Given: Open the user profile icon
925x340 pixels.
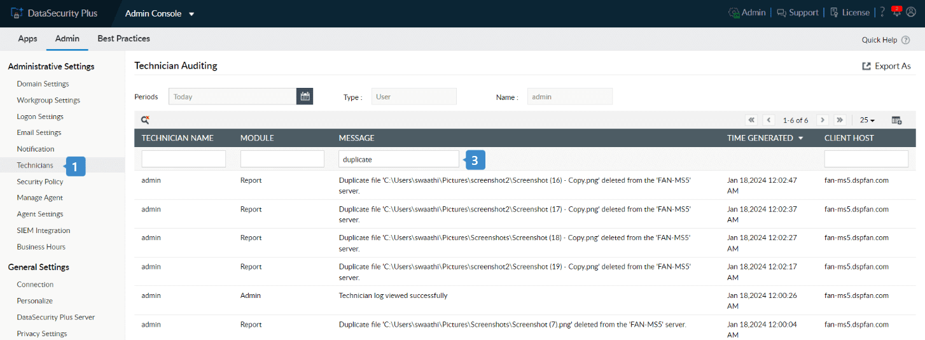Looking at the screenshot, I should coord(911,13).
